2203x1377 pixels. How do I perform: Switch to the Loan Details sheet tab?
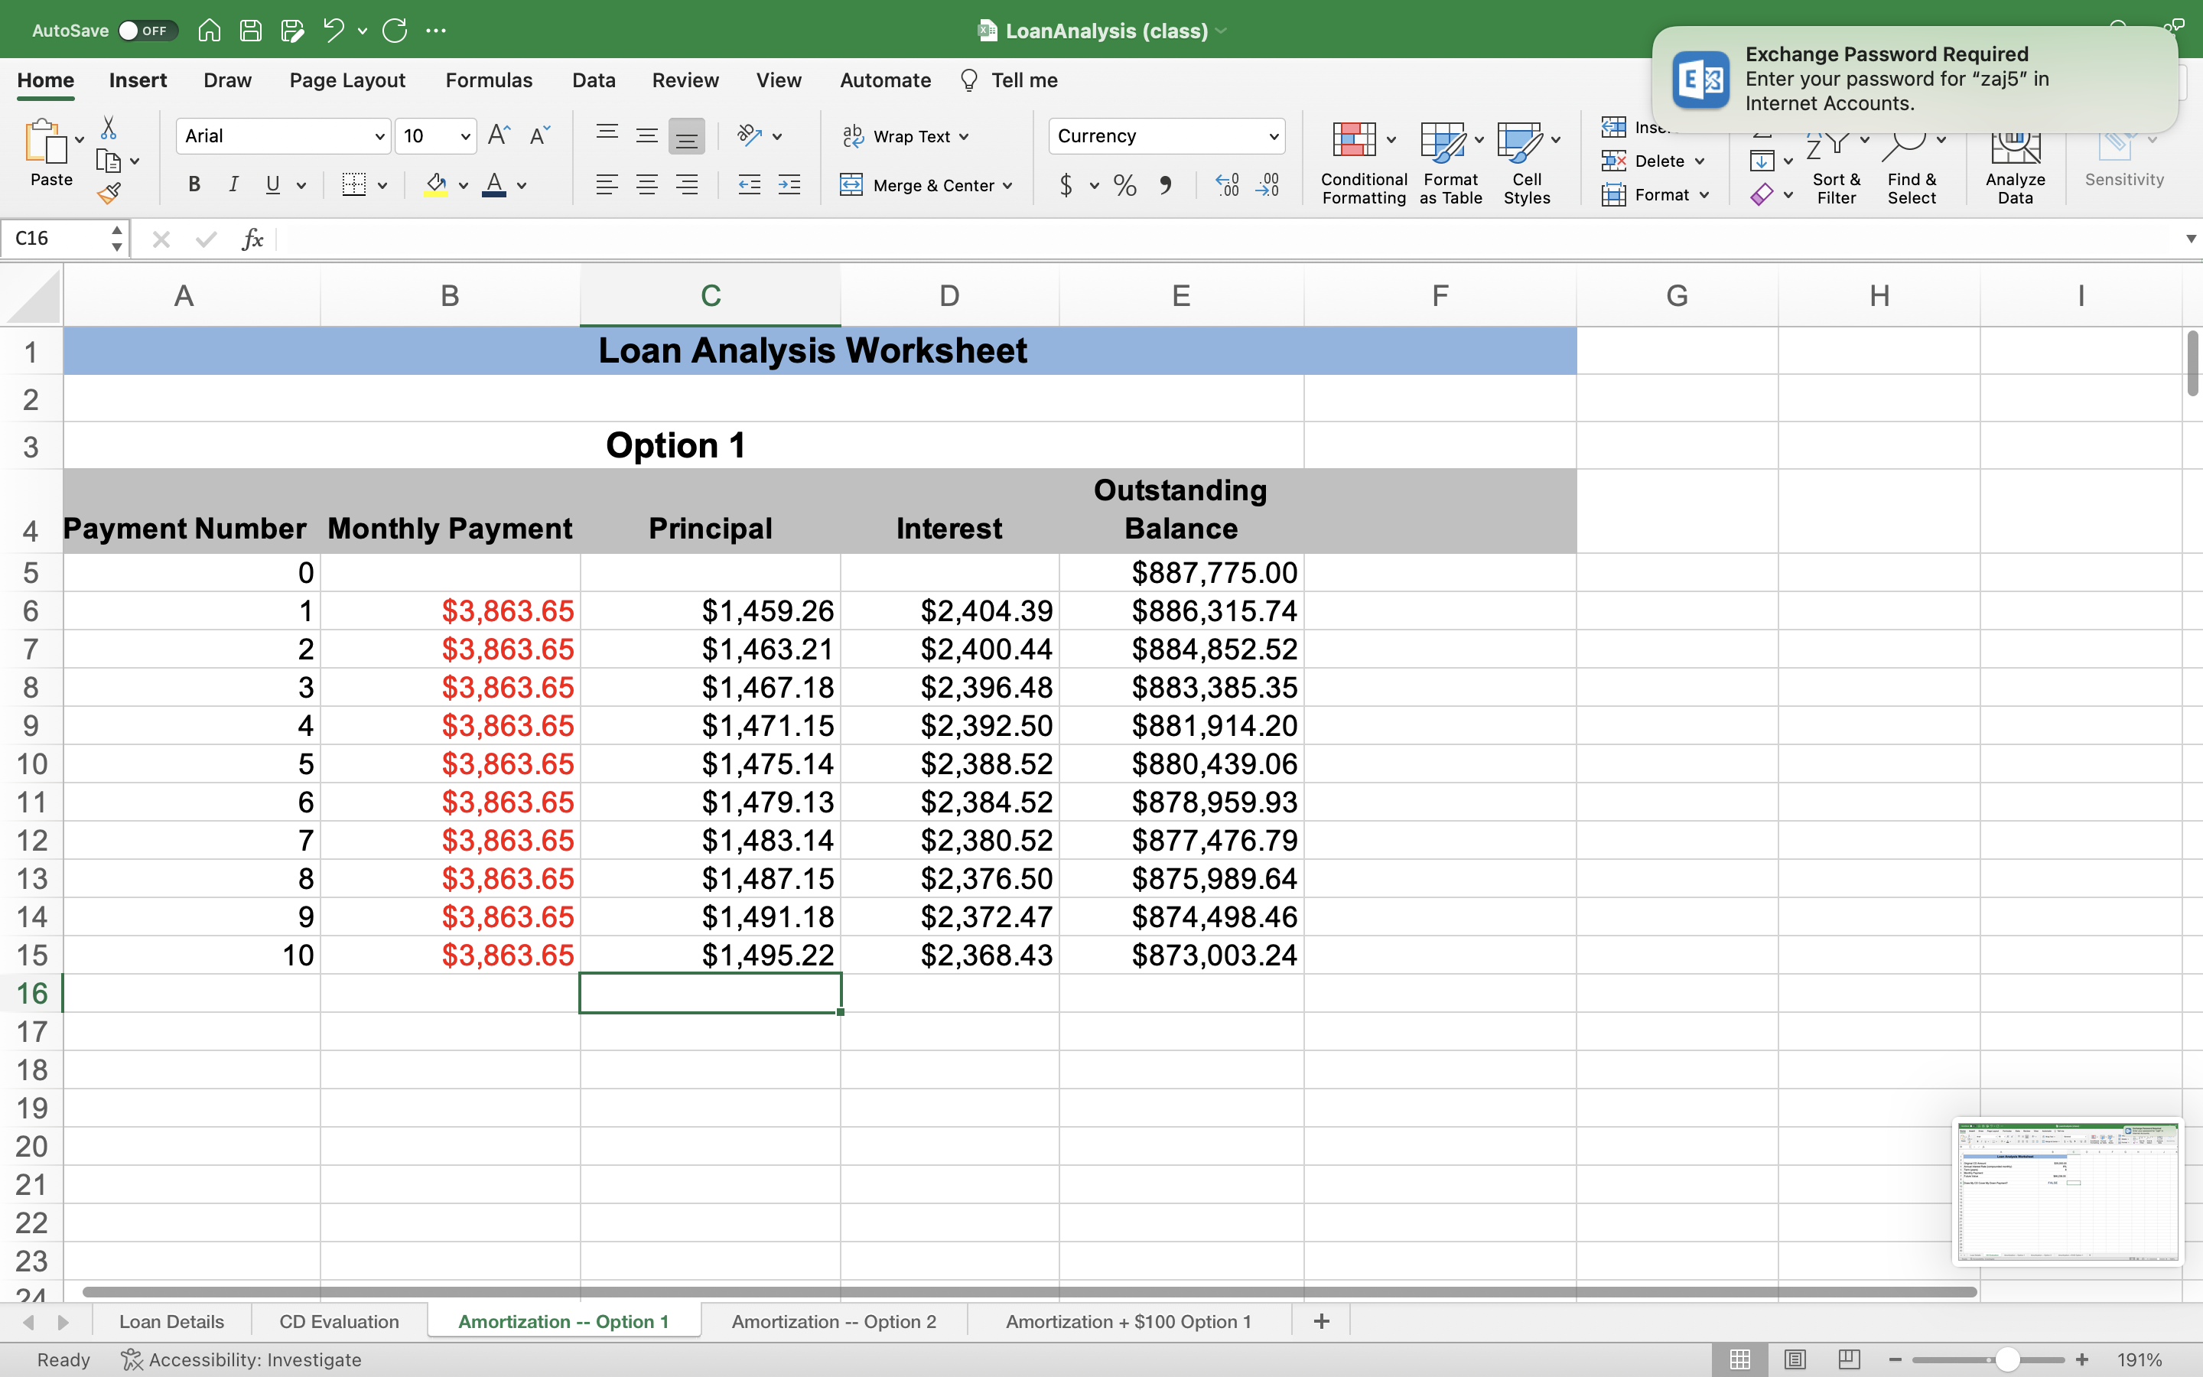171,1321
